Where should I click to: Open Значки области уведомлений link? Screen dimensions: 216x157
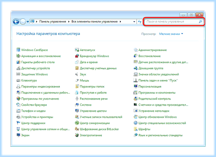click(159, 74)
